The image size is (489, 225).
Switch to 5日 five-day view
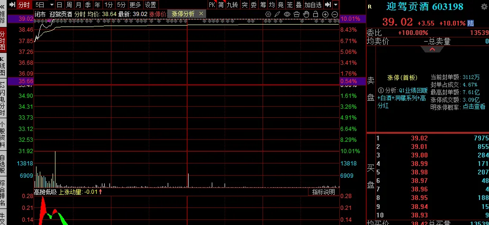40,5
